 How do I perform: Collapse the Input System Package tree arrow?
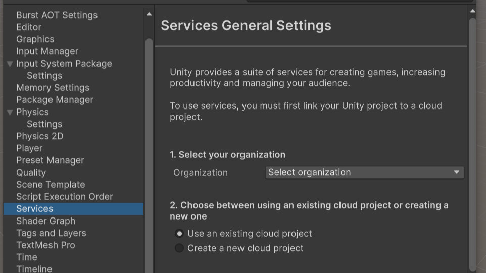click(10, 64)
